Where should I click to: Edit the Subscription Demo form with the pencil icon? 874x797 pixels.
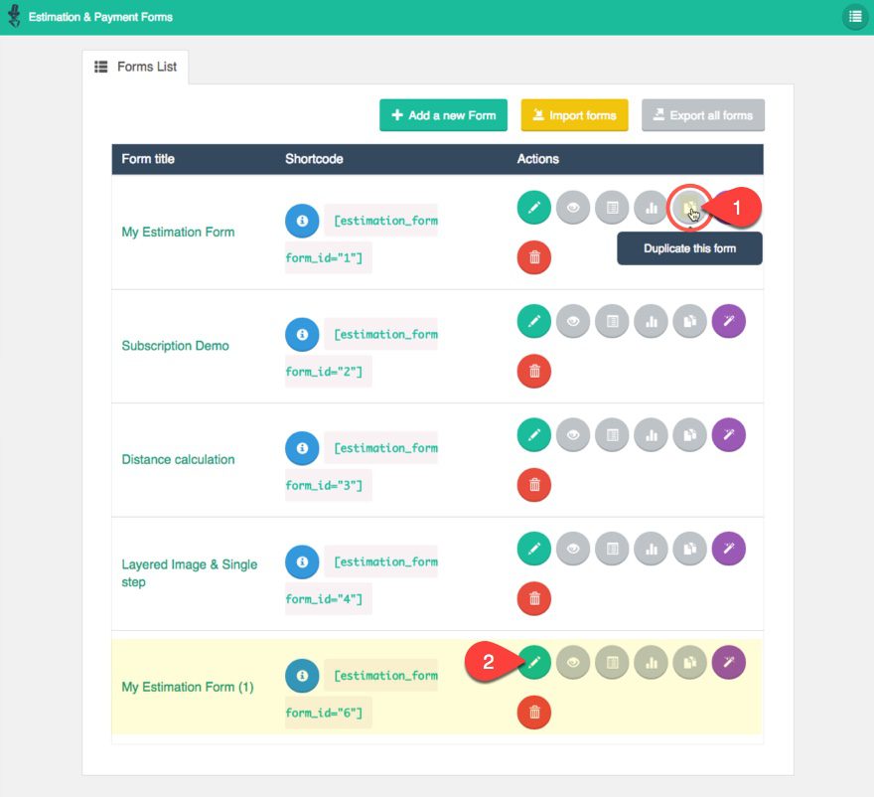(x=533, y=321)
